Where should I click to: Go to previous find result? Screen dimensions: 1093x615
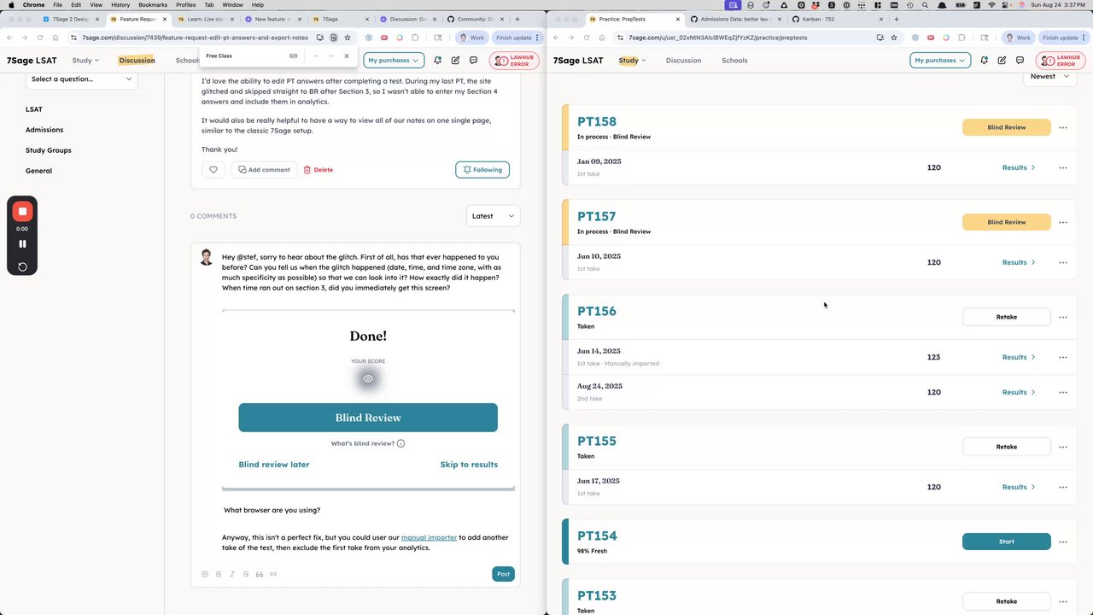pyautogui.click(x=316, y=56)
